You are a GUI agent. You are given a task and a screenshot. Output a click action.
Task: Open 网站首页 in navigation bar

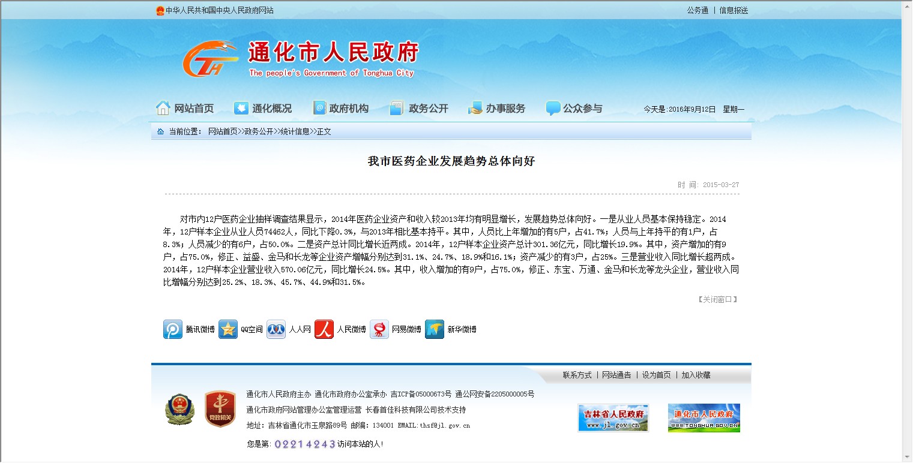tap(185, 109)
